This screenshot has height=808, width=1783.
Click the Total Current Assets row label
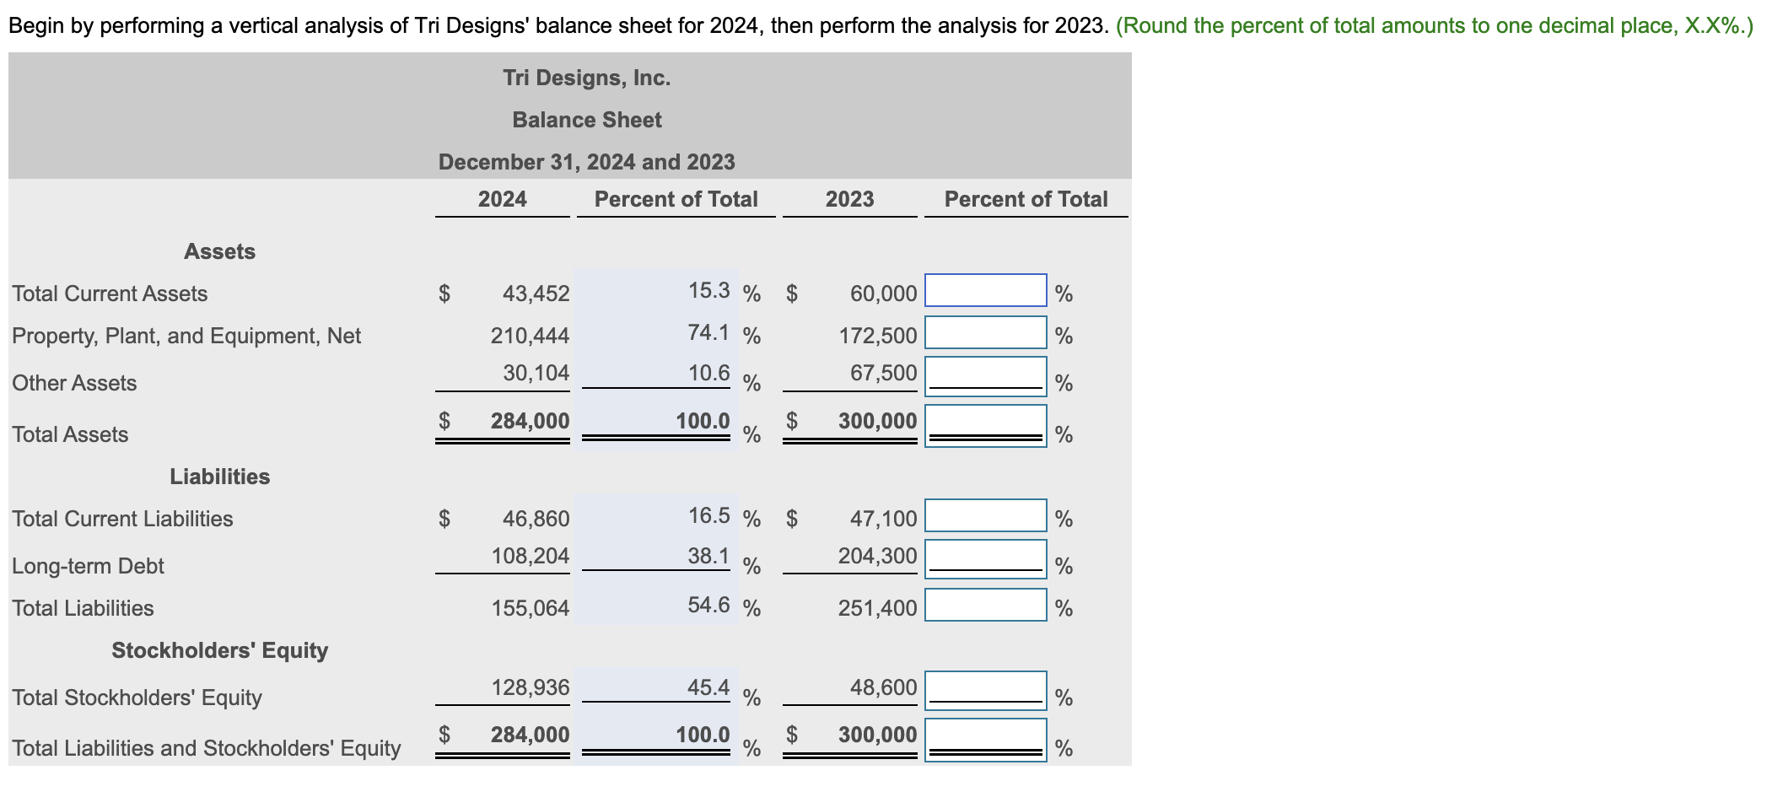point(110,294)
